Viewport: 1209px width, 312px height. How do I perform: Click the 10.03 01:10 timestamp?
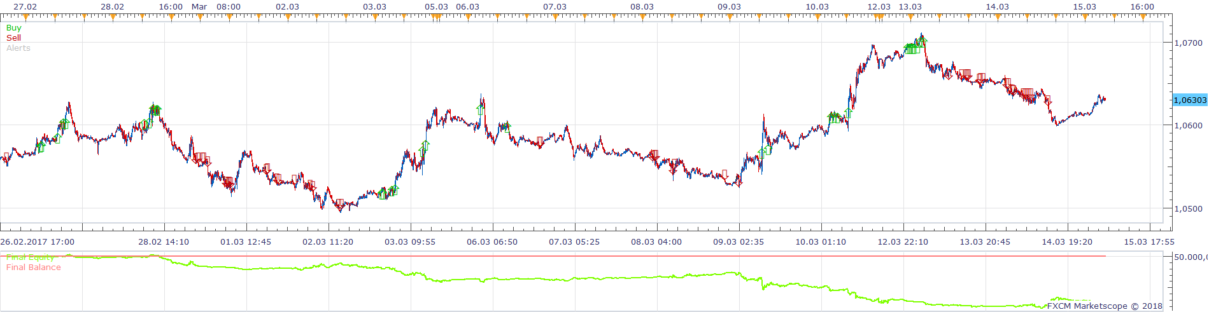[821, 242]
